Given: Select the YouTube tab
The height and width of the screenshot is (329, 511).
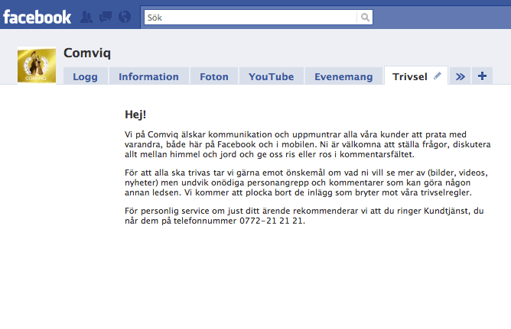Looking at the screenshot, I should point(271,76).
